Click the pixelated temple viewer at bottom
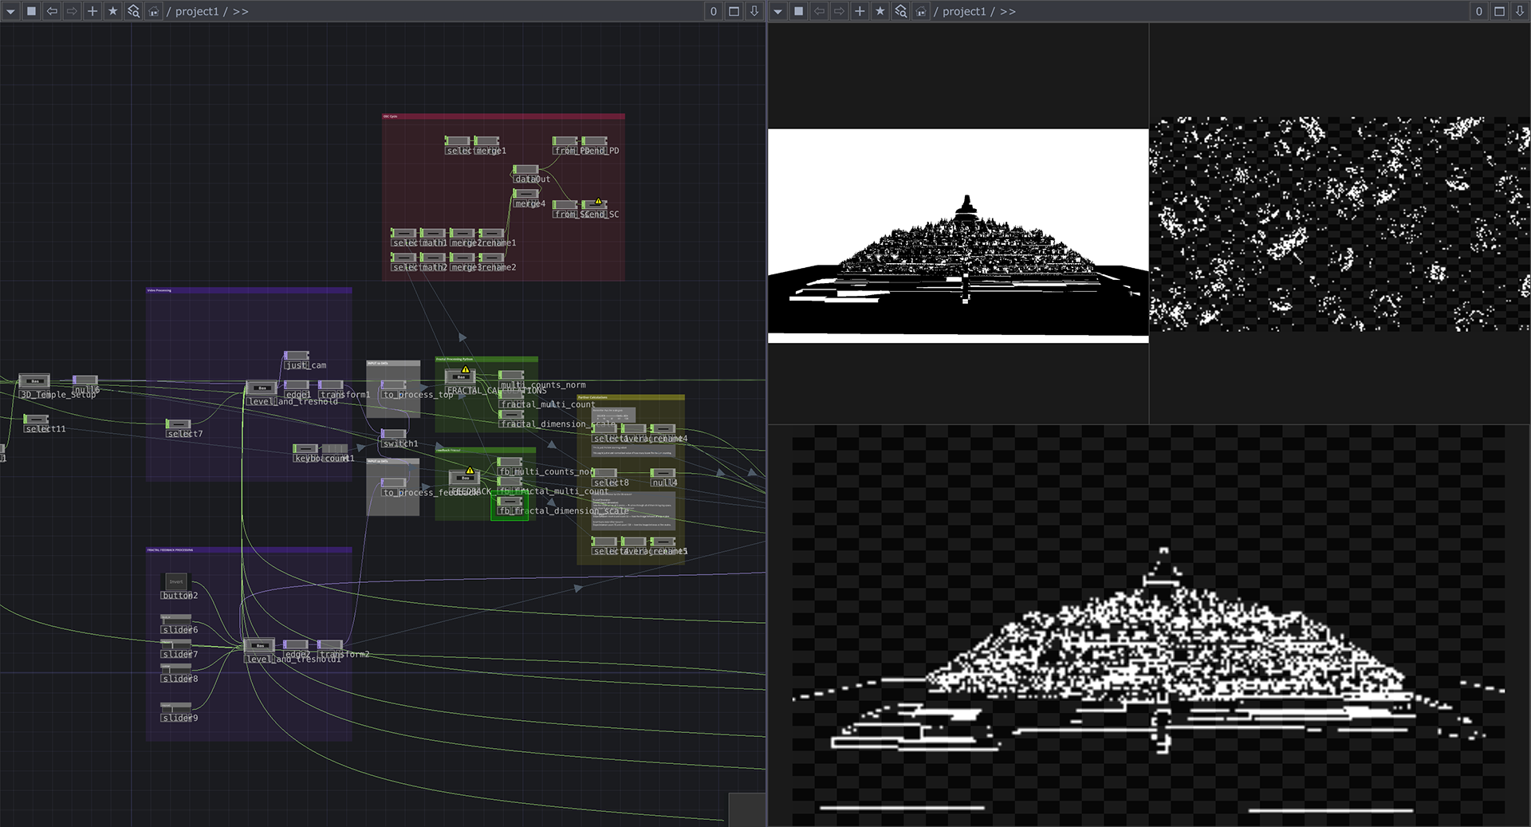The image size is (1531, 827). [x=1148, y=626]
